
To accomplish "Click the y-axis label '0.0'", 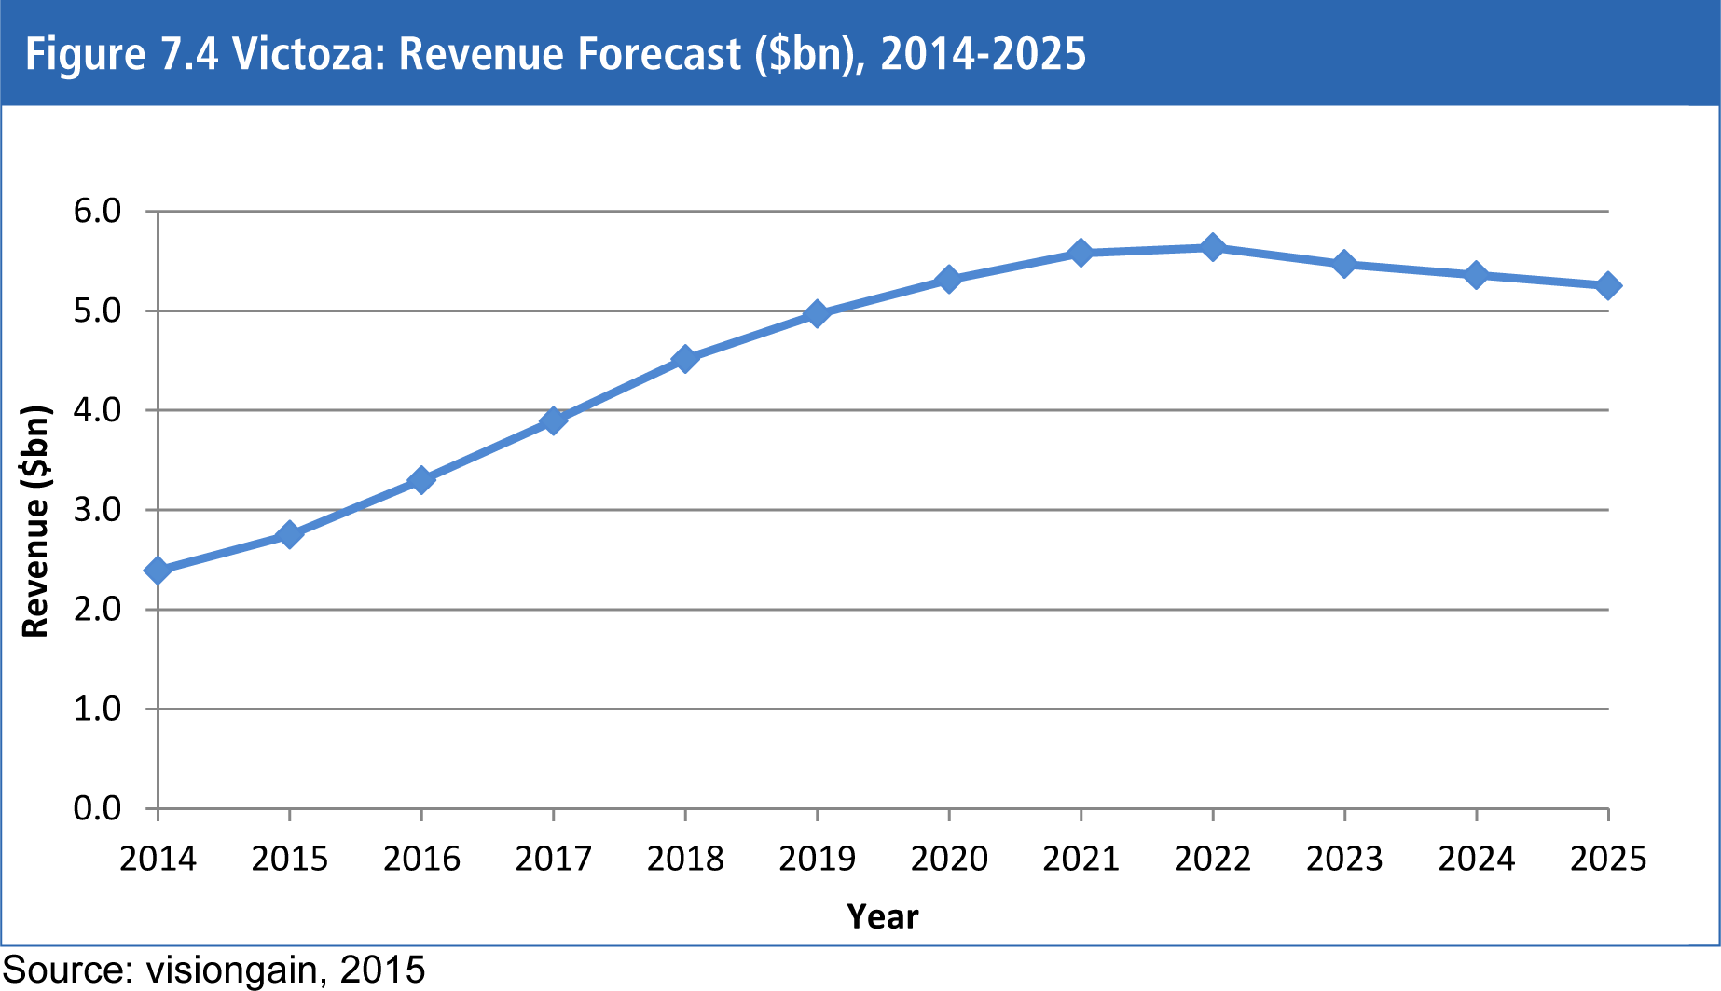I will tap(98, 808).
